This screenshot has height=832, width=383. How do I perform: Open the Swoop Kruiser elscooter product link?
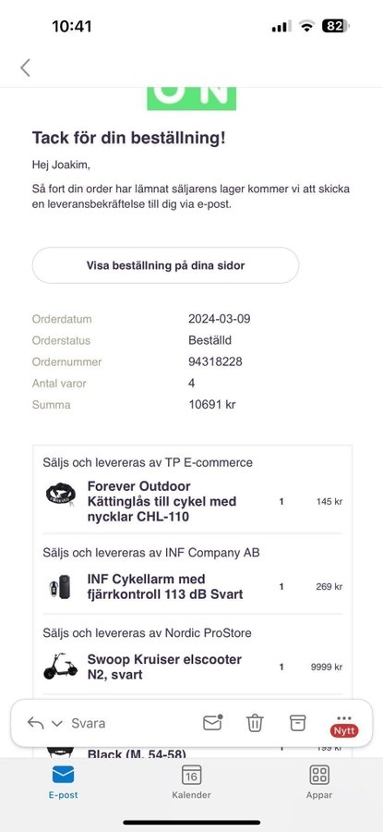[x=164, y=667]
